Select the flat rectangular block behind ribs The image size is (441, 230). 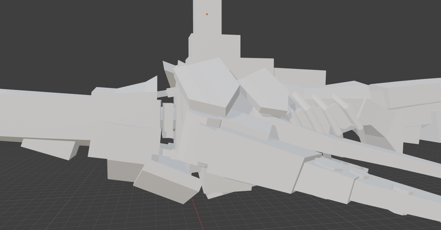pos(300,76)
